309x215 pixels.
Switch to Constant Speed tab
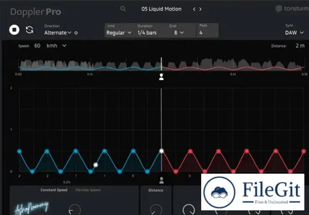click(x=54, y=190)
